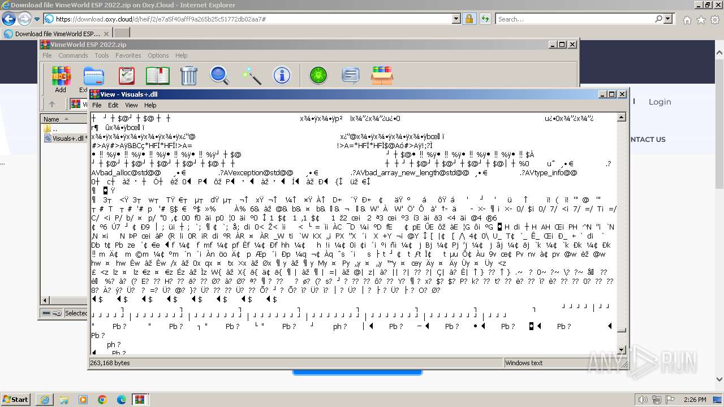
Task: Open File menu in View - Visuals+.dll window
Action: click(x=97, y=105)
